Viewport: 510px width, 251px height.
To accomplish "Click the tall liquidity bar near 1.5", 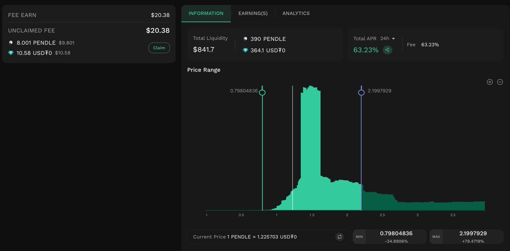I will pyautogui.click(x=311, y=148).
